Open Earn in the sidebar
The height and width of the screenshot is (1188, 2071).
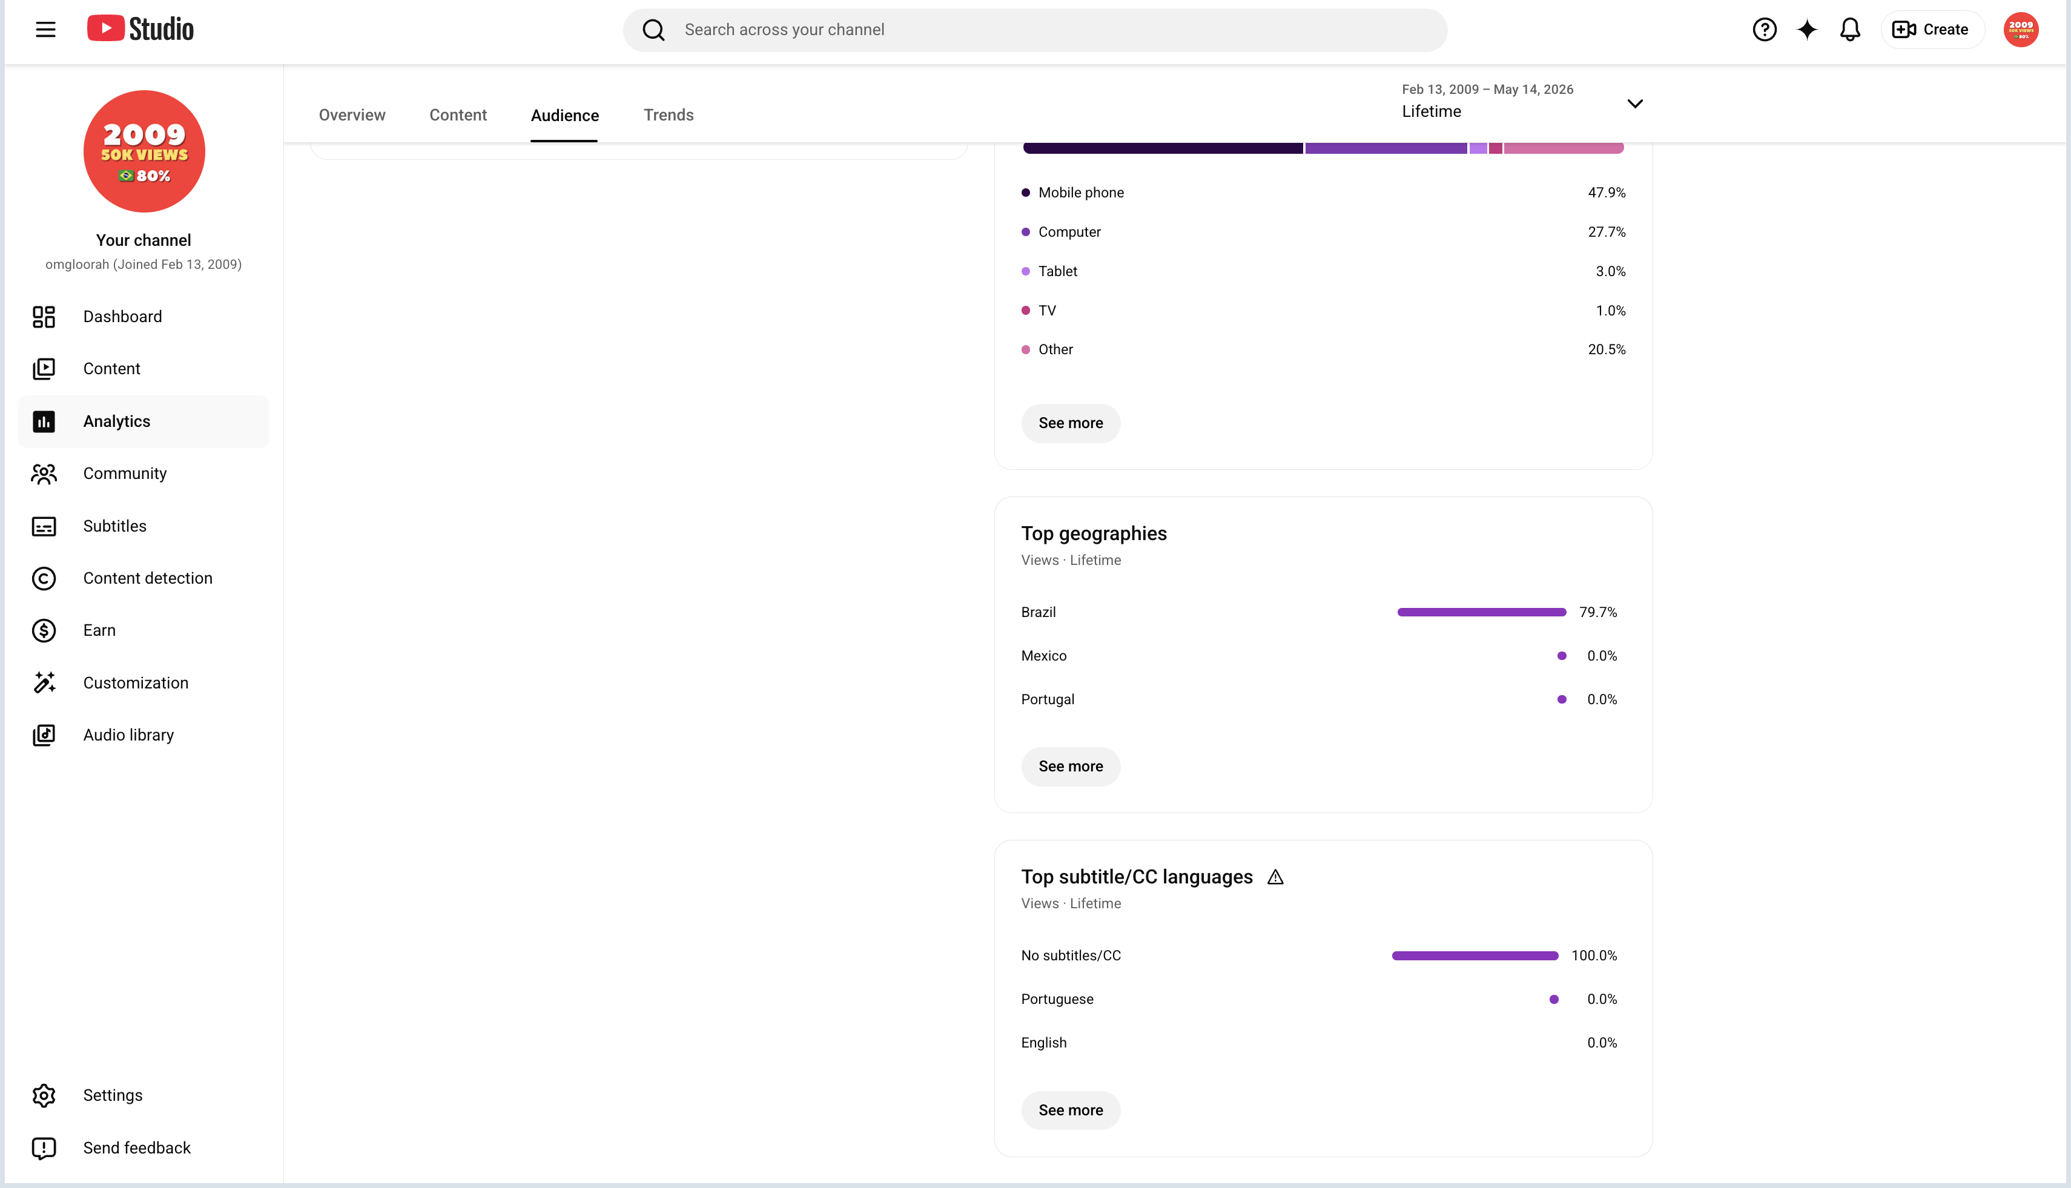point(144,631)
